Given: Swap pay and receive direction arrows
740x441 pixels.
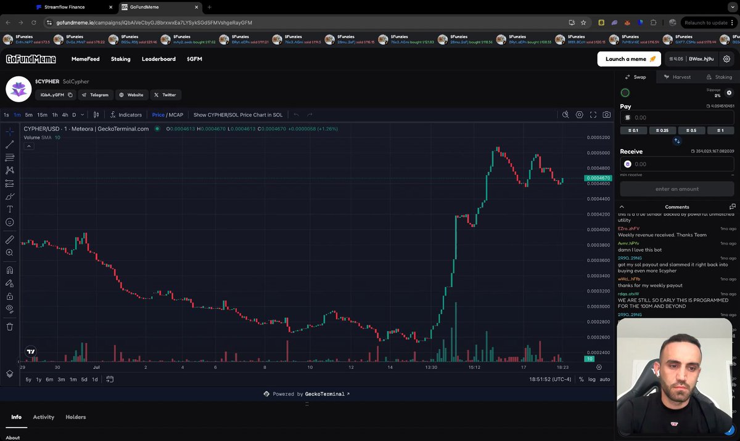Looking at the screenshot, I should [676, 141].
